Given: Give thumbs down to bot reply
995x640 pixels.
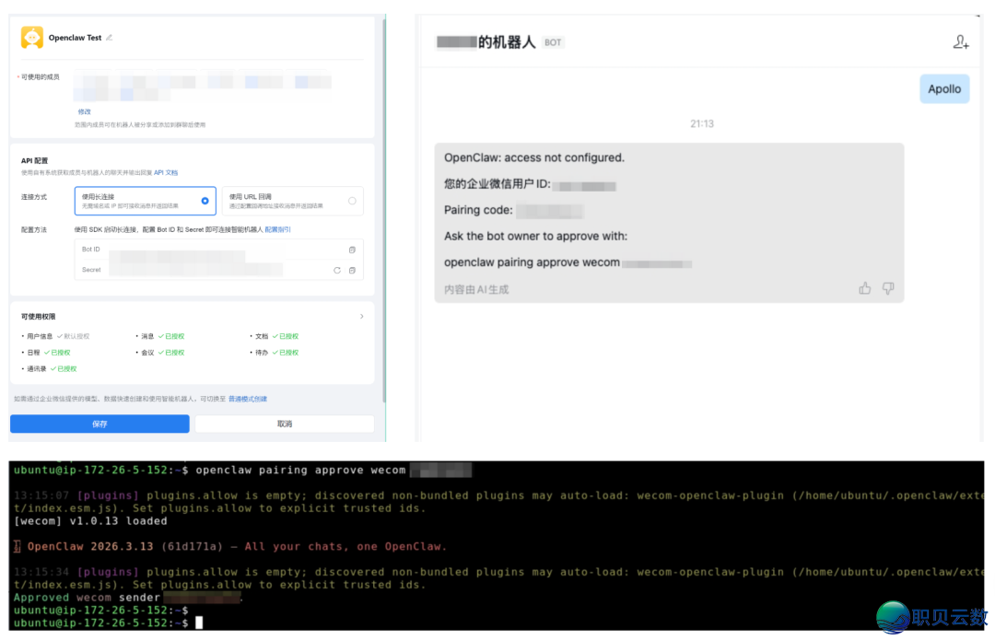Looking at the screenshot, I should point(888,288).
